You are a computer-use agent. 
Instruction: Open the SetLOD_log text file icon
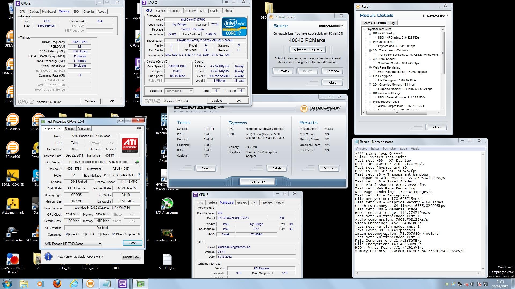(x=167, y=262)
